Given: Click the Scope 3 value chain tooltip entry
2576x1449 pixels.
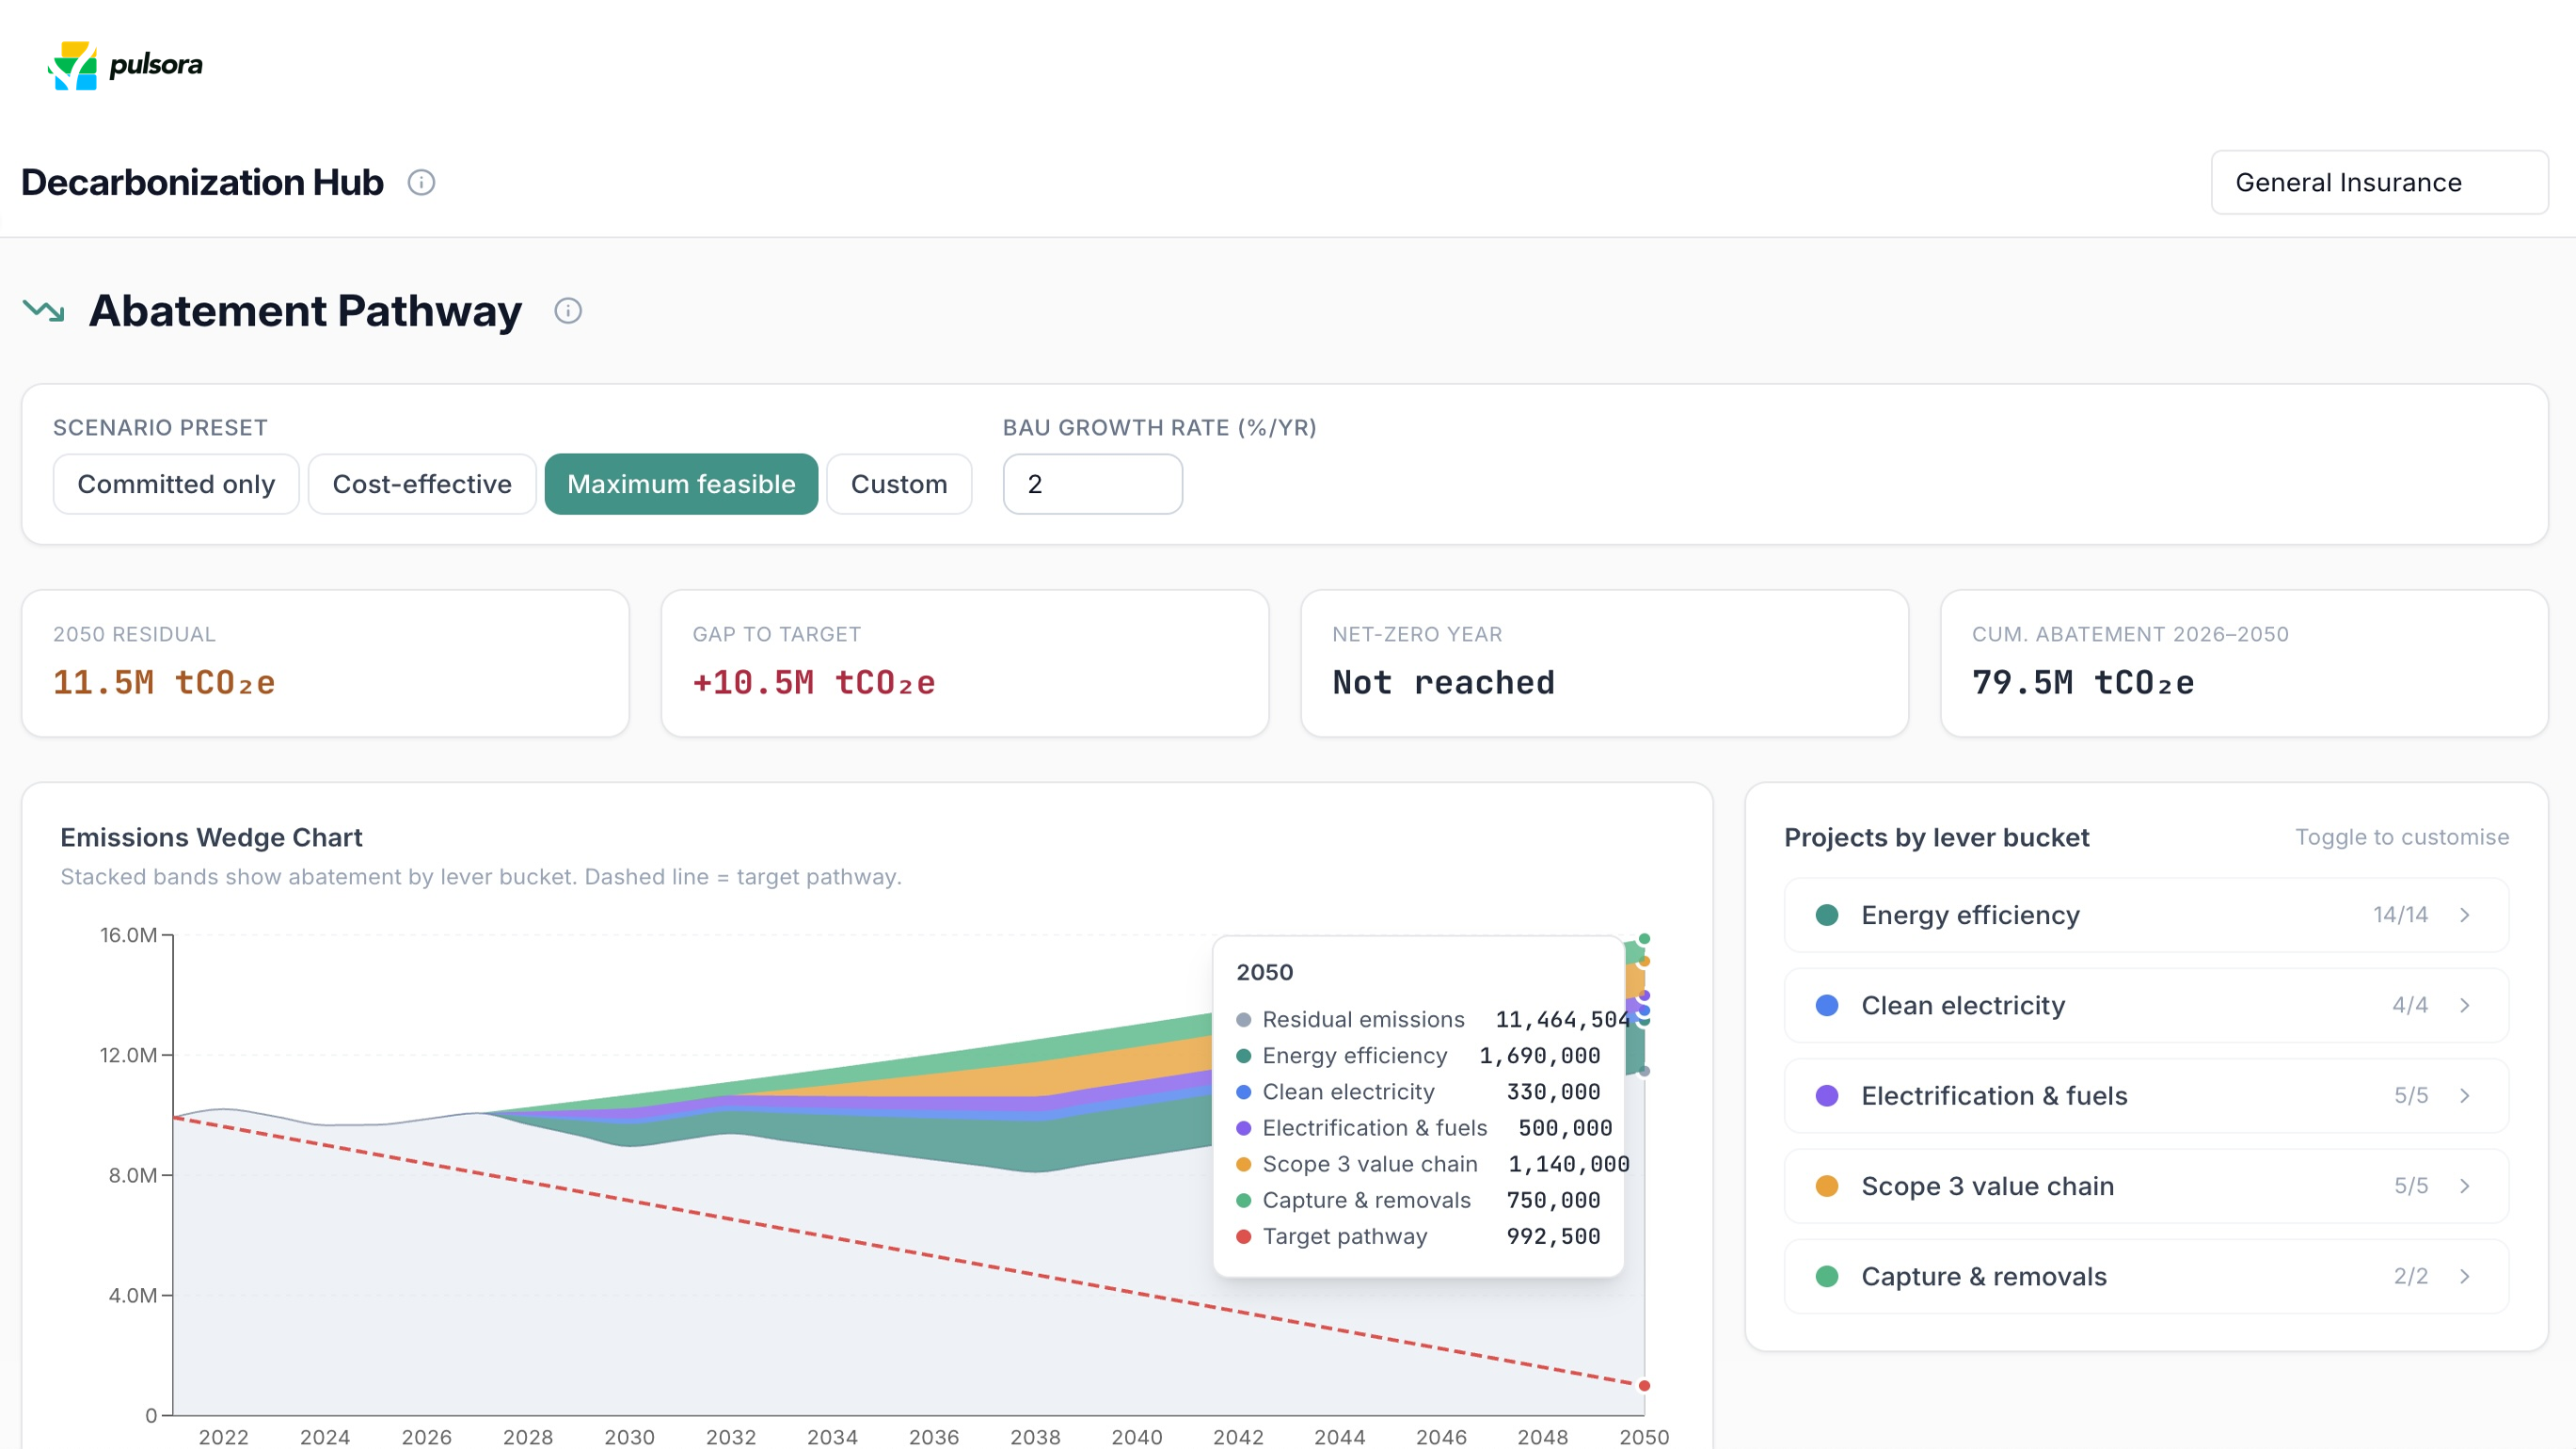Looking at the screenshot, I should click(1433, 1164).
